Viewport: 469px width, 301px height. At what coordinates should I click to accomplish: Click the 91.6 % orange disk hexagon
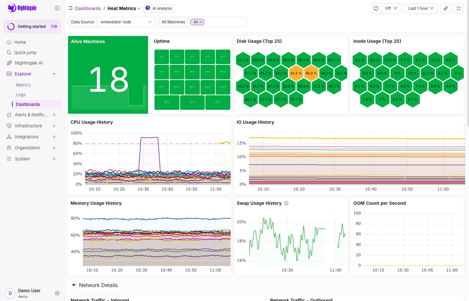click(x=296, y=73)
